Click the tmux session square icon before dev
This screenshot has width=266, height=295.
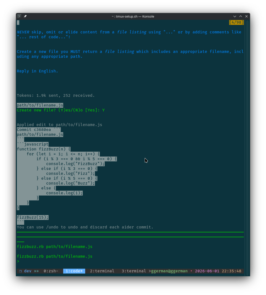(20, 271)
